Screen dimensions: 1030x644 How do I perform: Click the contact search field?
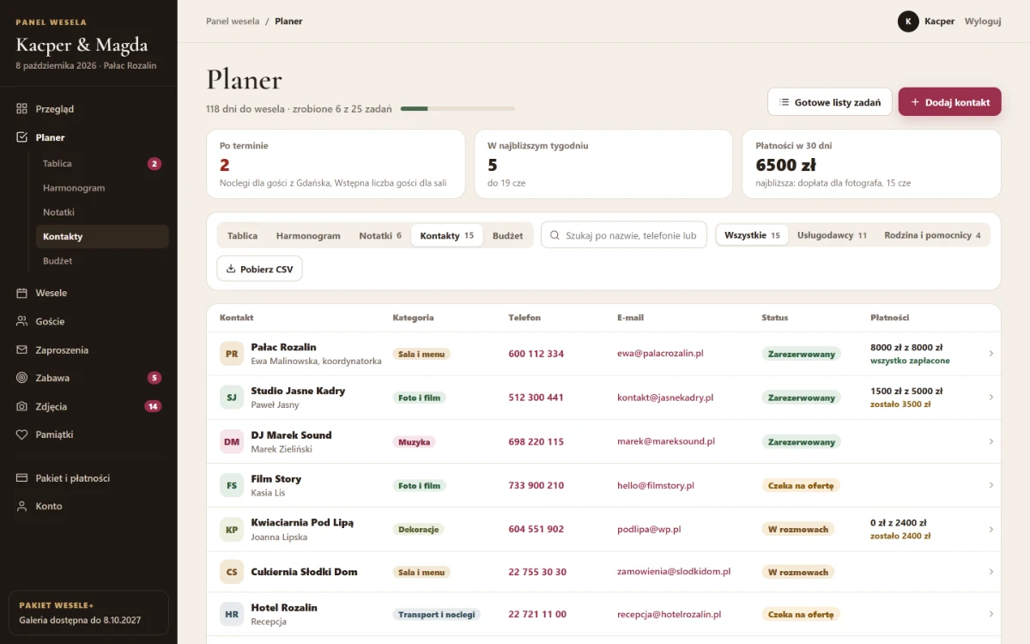click(624, 235)
